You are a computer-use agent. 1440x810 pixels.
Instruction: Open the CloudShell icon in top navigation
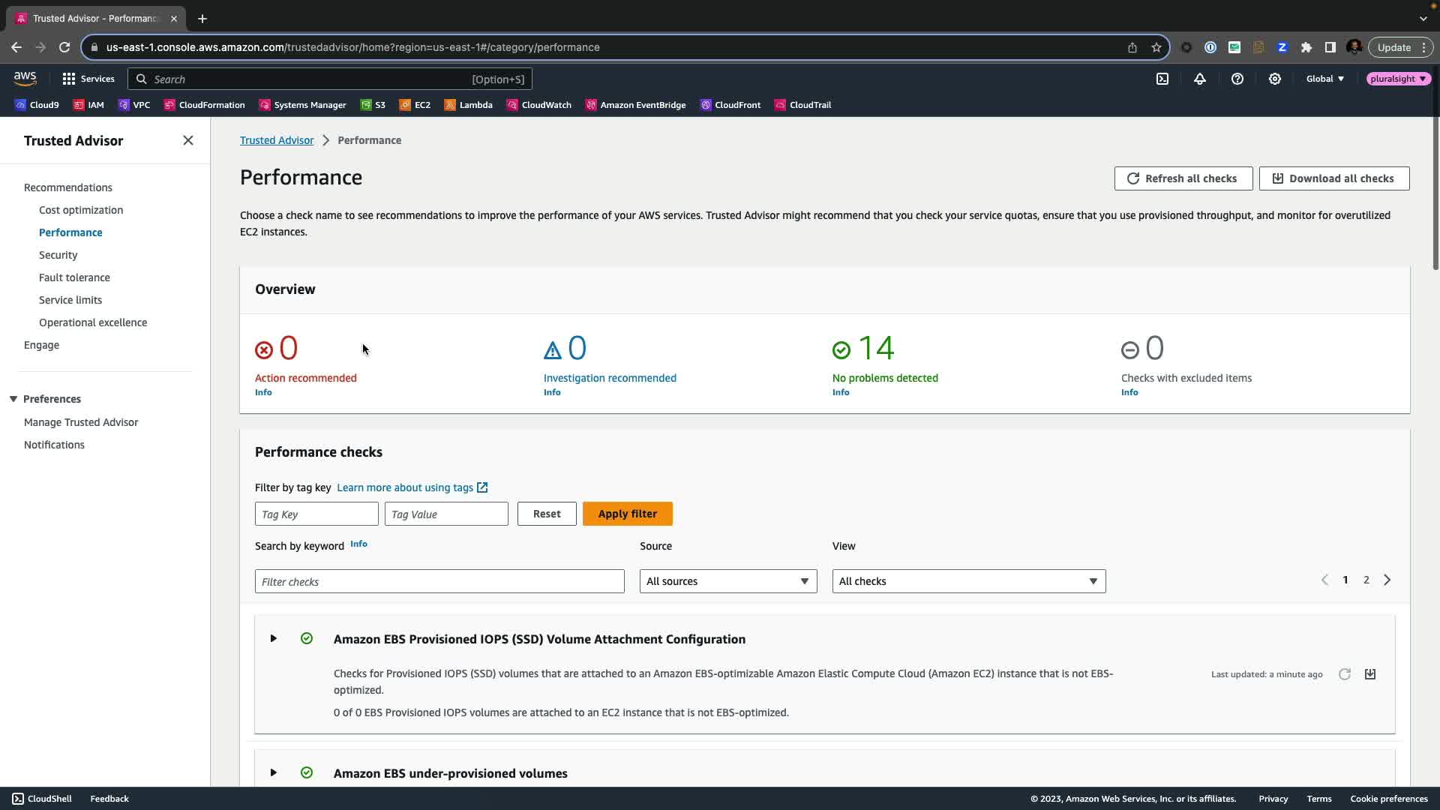pyautogui.click(x=1162, y=79)
